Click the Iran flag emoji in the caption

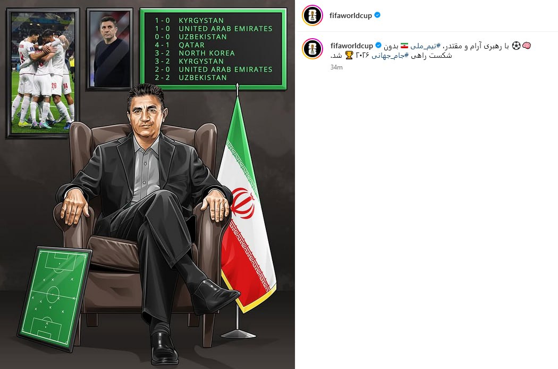[x=404, y=46]
